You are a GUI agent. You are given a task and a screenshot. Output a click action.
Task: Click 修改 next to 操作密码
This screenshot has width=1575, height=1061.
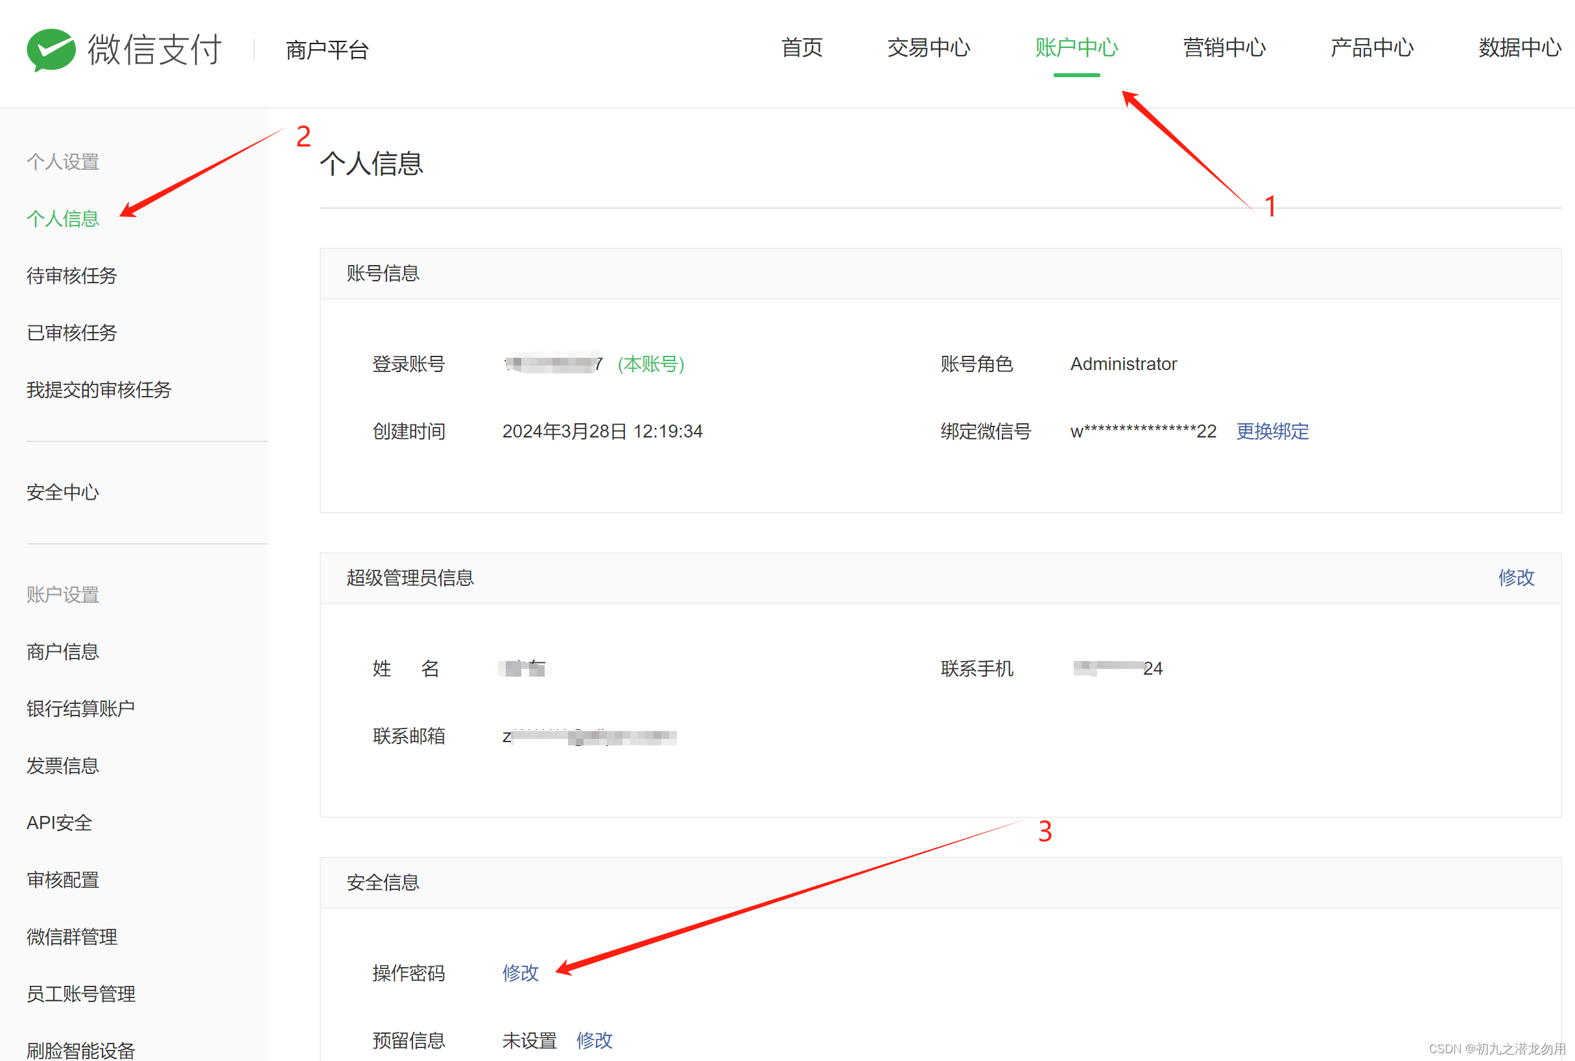point(520,973)
